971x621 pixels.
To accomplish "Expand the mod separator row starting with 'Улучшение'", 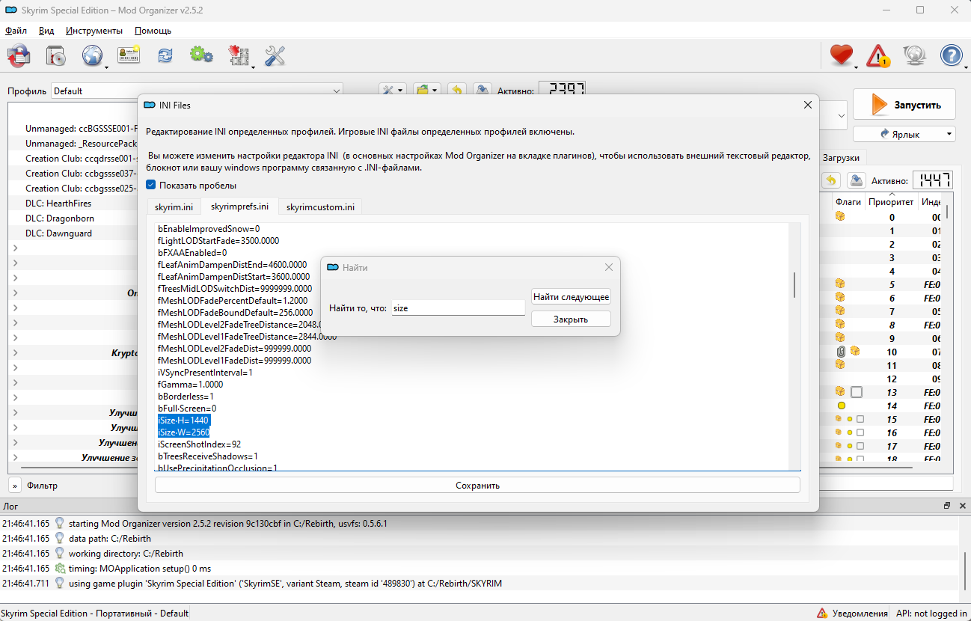I will 16,457.
